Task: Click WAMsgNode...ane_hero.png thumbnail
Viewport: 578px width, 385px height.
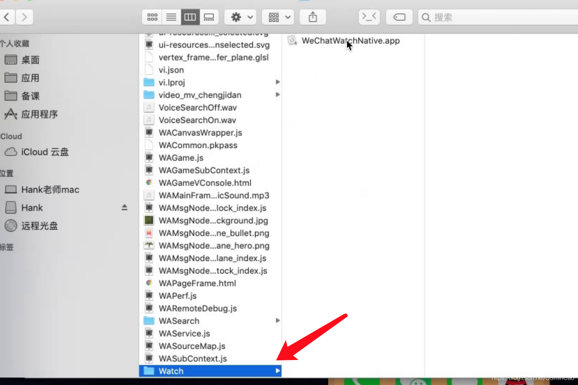Action: tap(149, 246)
